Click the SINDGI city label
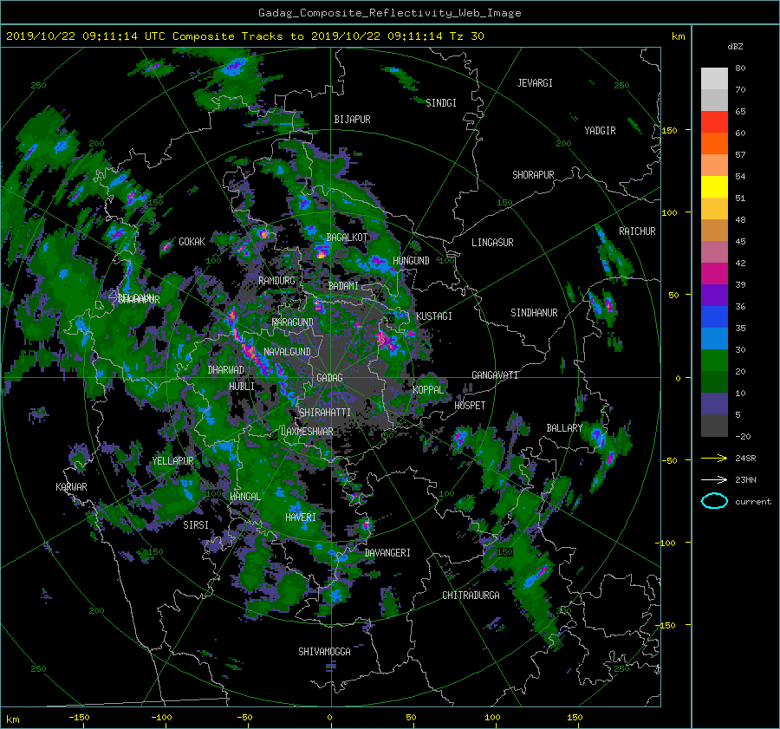780x729 pixels. (441, 103)
